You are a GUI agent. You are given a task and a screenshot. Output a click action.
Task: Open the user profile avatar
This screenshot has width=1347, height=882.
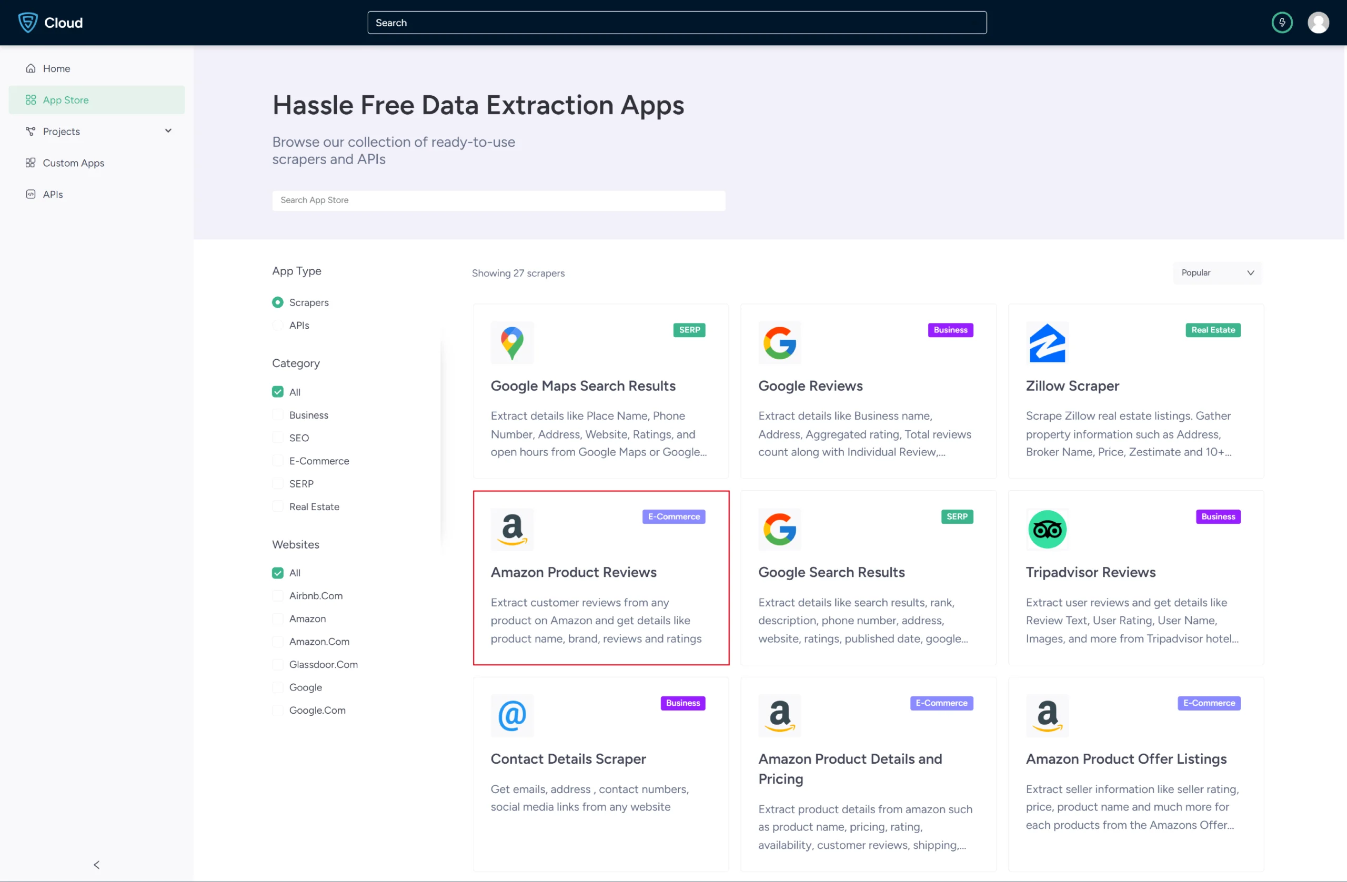[x=1318, y=23]
